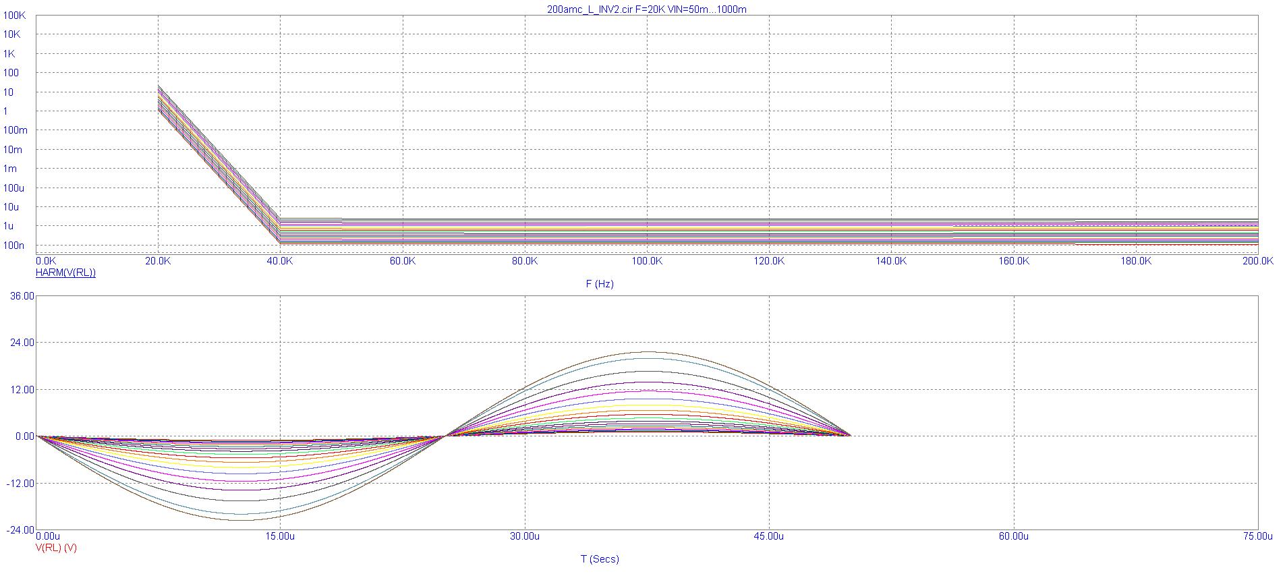Click the '1m' magnitude axis tick

[10, 169]
